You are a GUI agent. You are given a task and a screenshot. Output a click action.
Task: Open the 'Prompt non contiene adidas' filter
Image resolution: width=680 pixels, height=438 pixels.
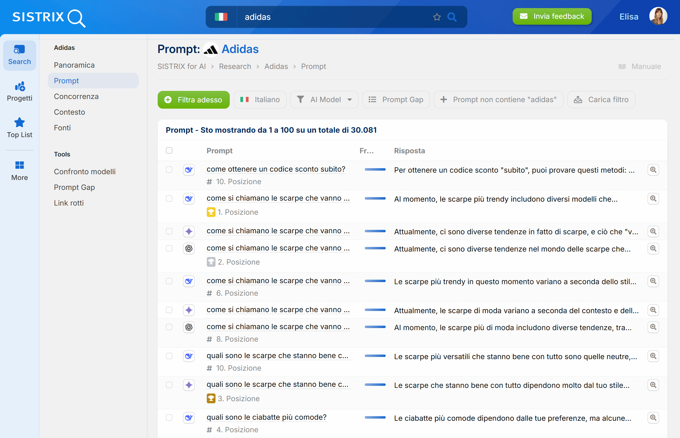point(498,100)
